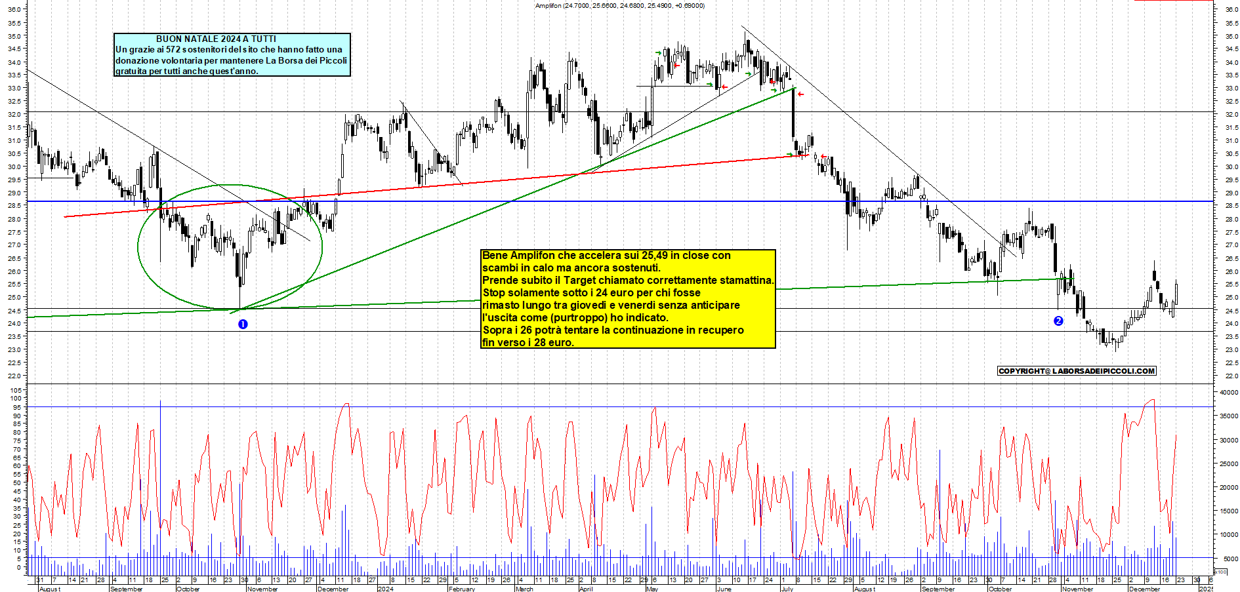
Task: Select the 'BUON NATALE 2024 A TUTTI' heading
Action: coord(216,39)
